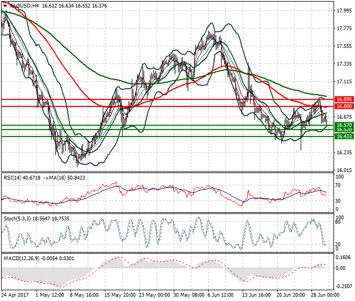Select the 20 Jun 20:00 time label
Image resolution: width=355 pixels, height=301 pixels.
click(290, 295)
